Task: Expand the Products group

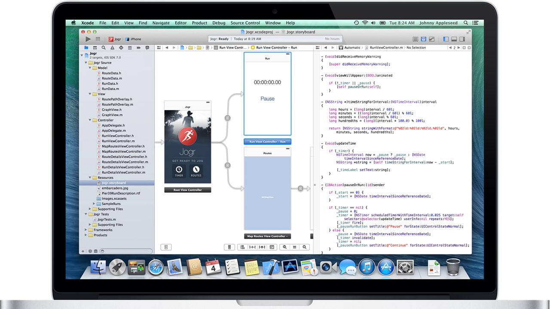Action: click(x=86, y=235)
